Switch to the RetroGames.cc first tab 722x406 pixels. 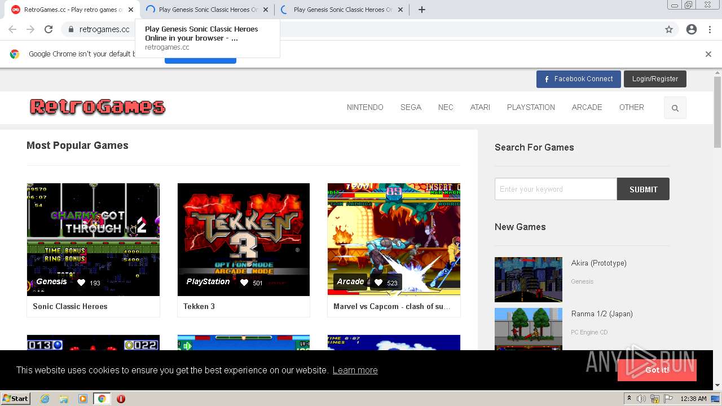(x=72, y=10)
